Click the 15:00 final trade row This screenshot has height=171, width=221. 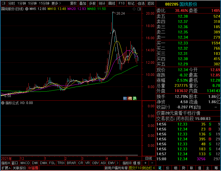click(x=188, y=159)
